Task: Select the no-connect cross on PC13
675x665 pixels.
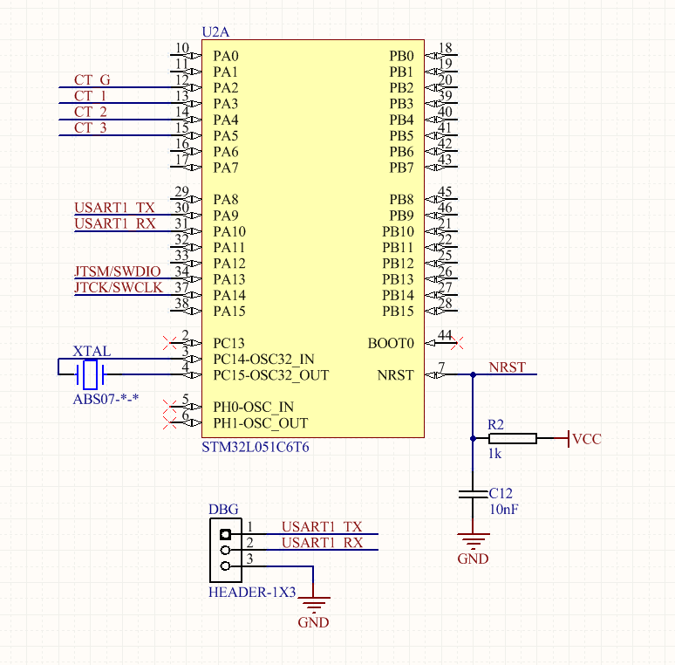Action: [x=169, y=343]
